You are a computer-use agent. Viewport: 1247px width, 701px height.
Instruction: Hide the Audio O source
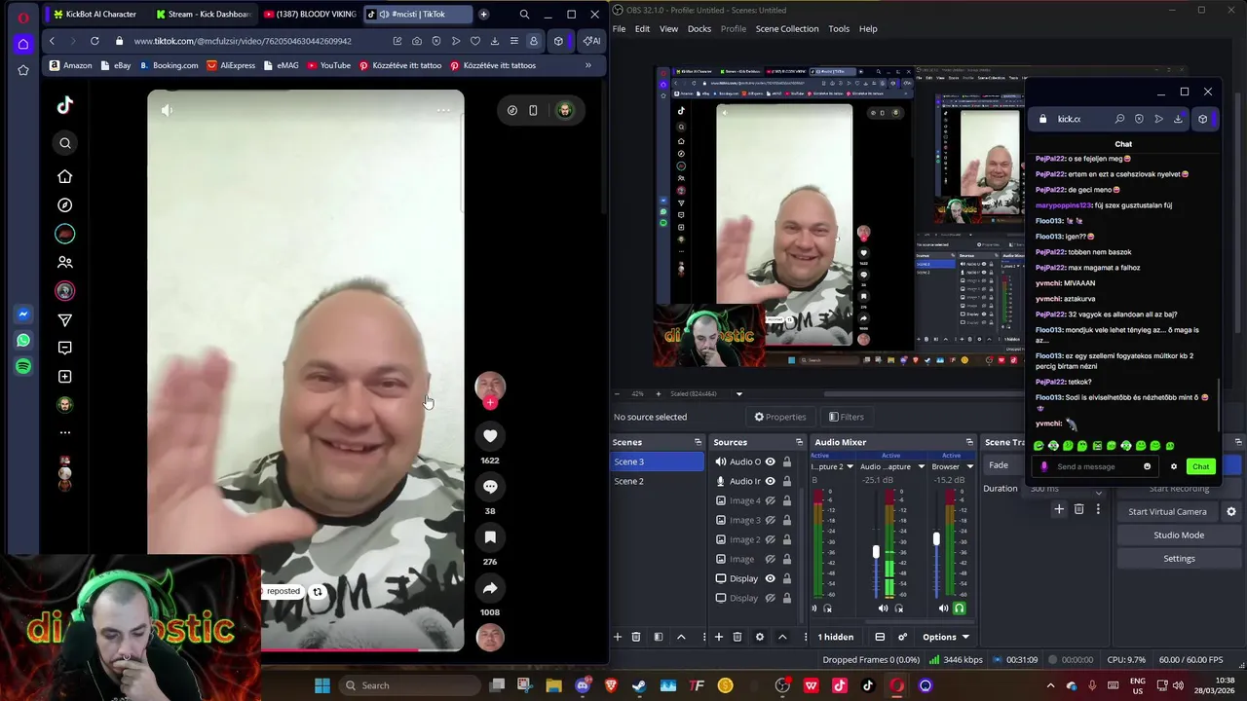[770, 461]
